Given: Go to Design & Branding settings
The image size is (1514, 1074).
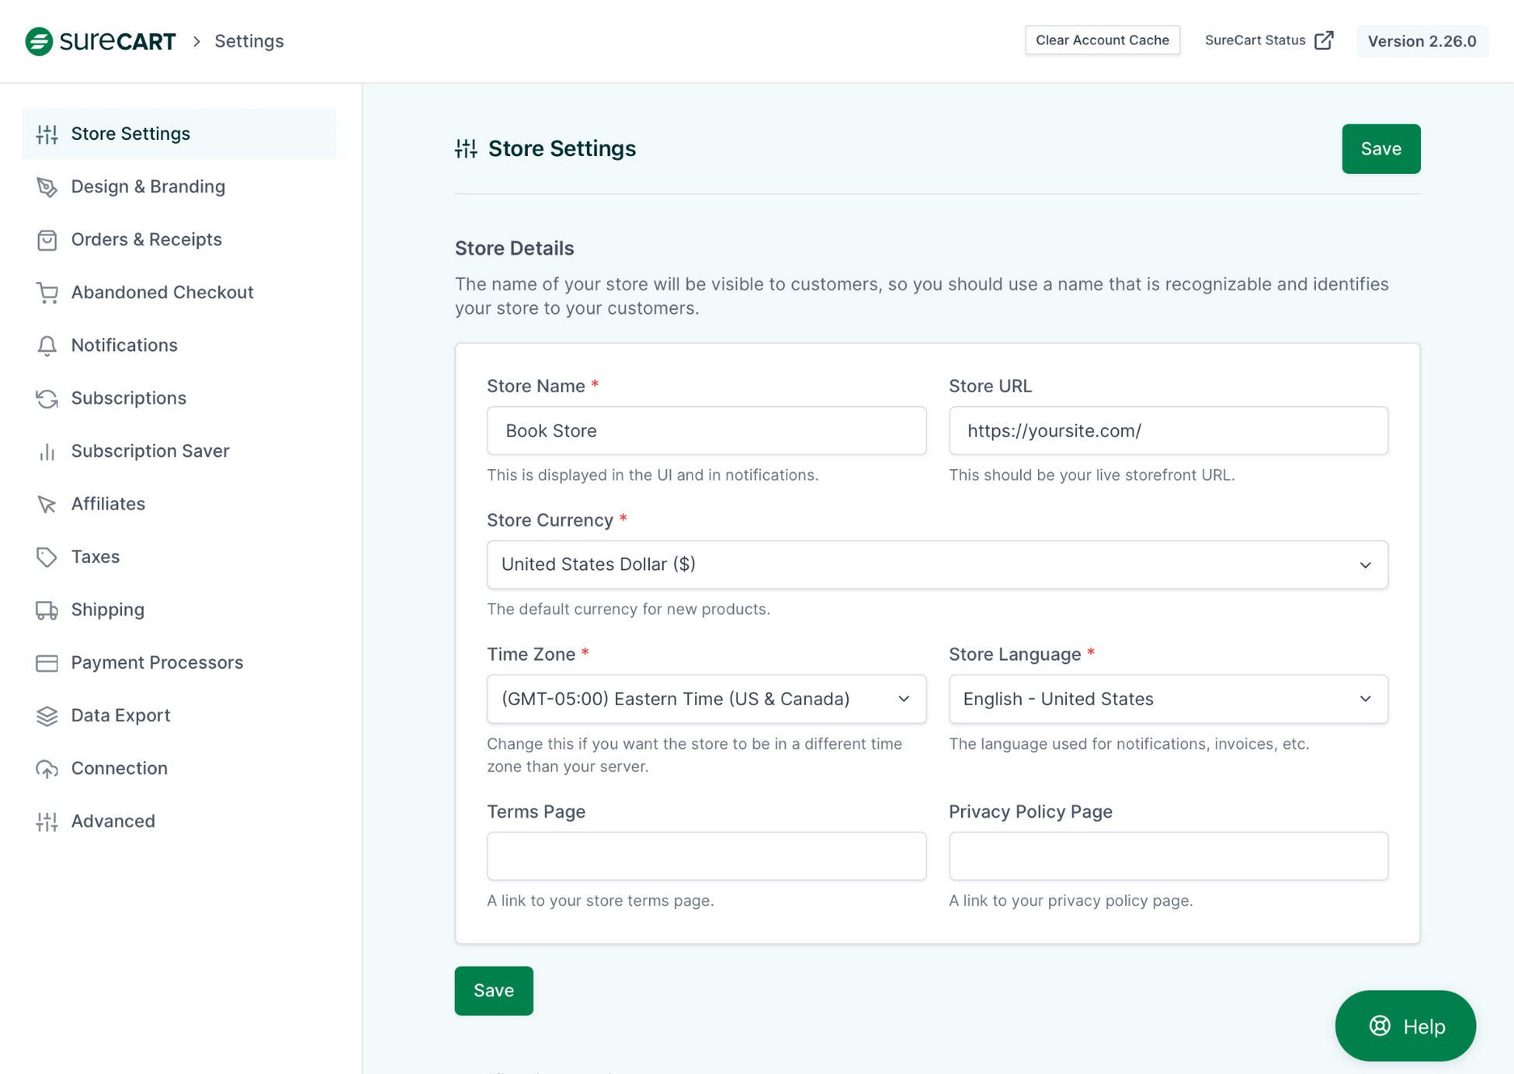Looking at the screenshot, I should click(x=179, y=187).
